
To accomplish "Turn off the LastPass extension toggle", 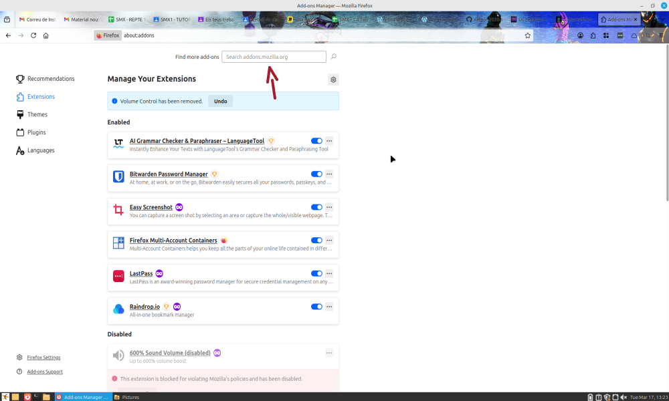I will (316, 273).
